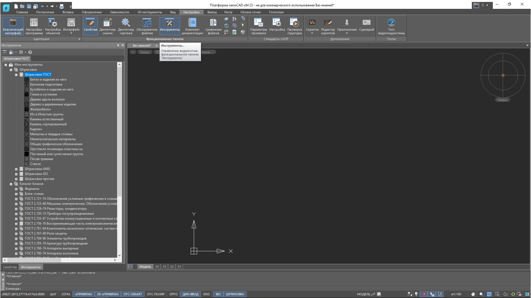Click the command line input field
Viewport: 531px width, 298px height.
coord(136,289)
